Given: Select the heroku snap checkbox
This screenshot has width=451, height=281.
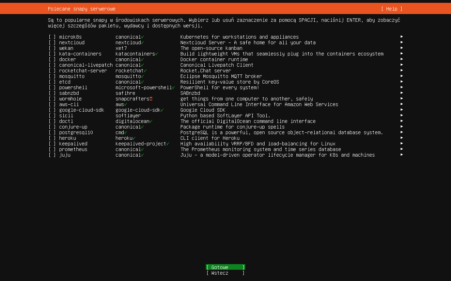Looking at the screenshot, I should tap(52, 138).
